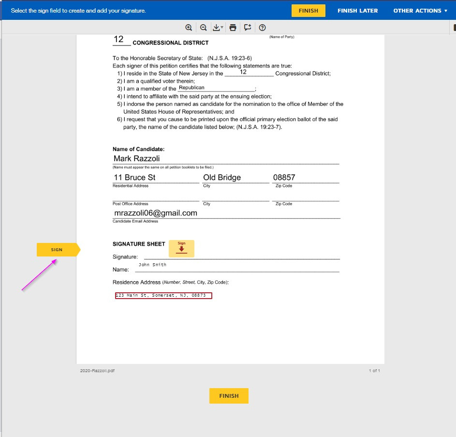Open the download document icon menu

point(218,28)
